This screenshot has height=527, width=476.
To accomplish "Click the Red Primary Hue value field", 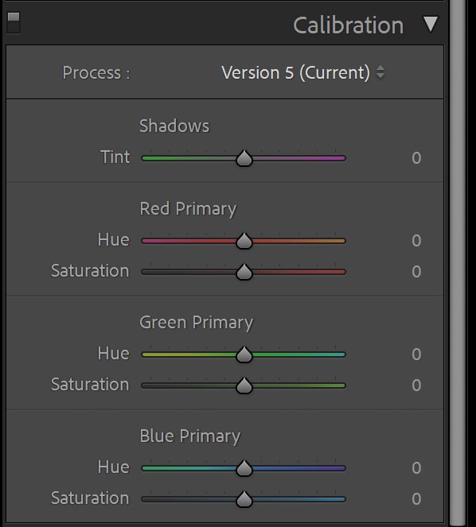I will point(416,241).
